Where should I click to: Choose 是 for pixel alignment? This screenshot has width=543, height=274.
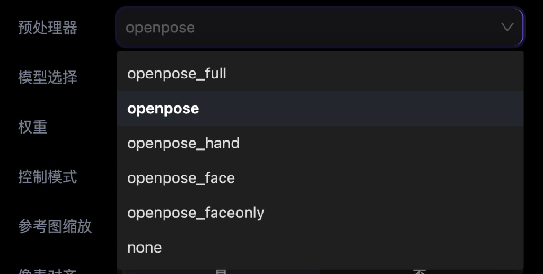click(221, 272)
